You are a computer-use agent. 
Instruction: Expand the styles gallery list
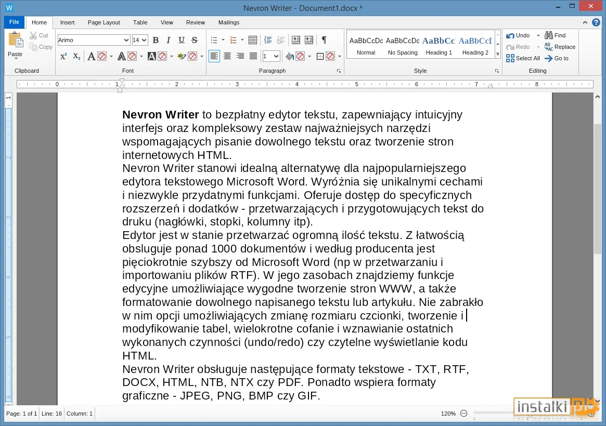point(498,55)
